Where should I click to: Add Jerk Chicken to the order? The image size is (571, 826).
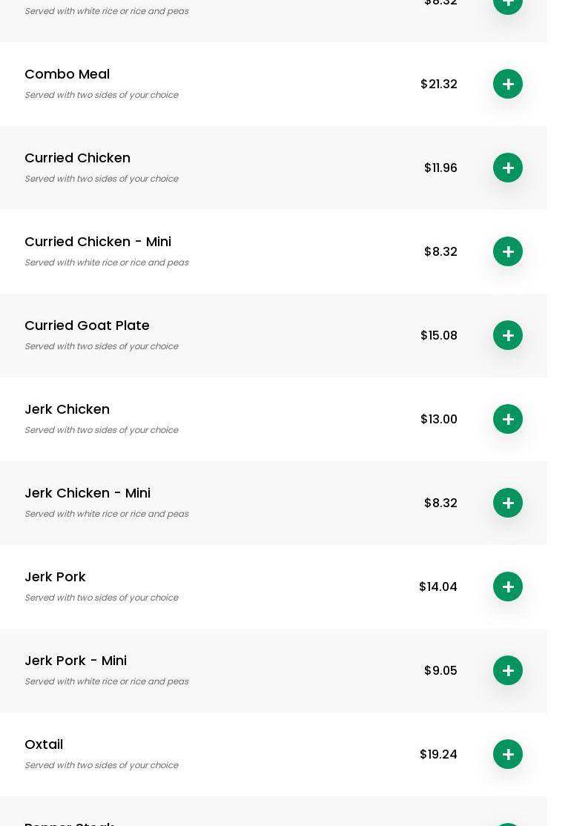coord(508,419)
